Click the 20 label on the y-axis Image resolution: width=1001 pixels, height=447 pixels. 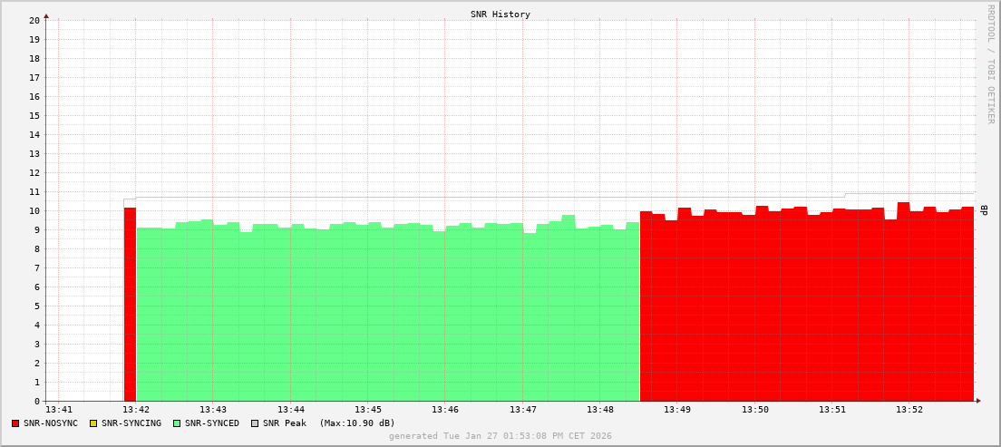(34, 20)
